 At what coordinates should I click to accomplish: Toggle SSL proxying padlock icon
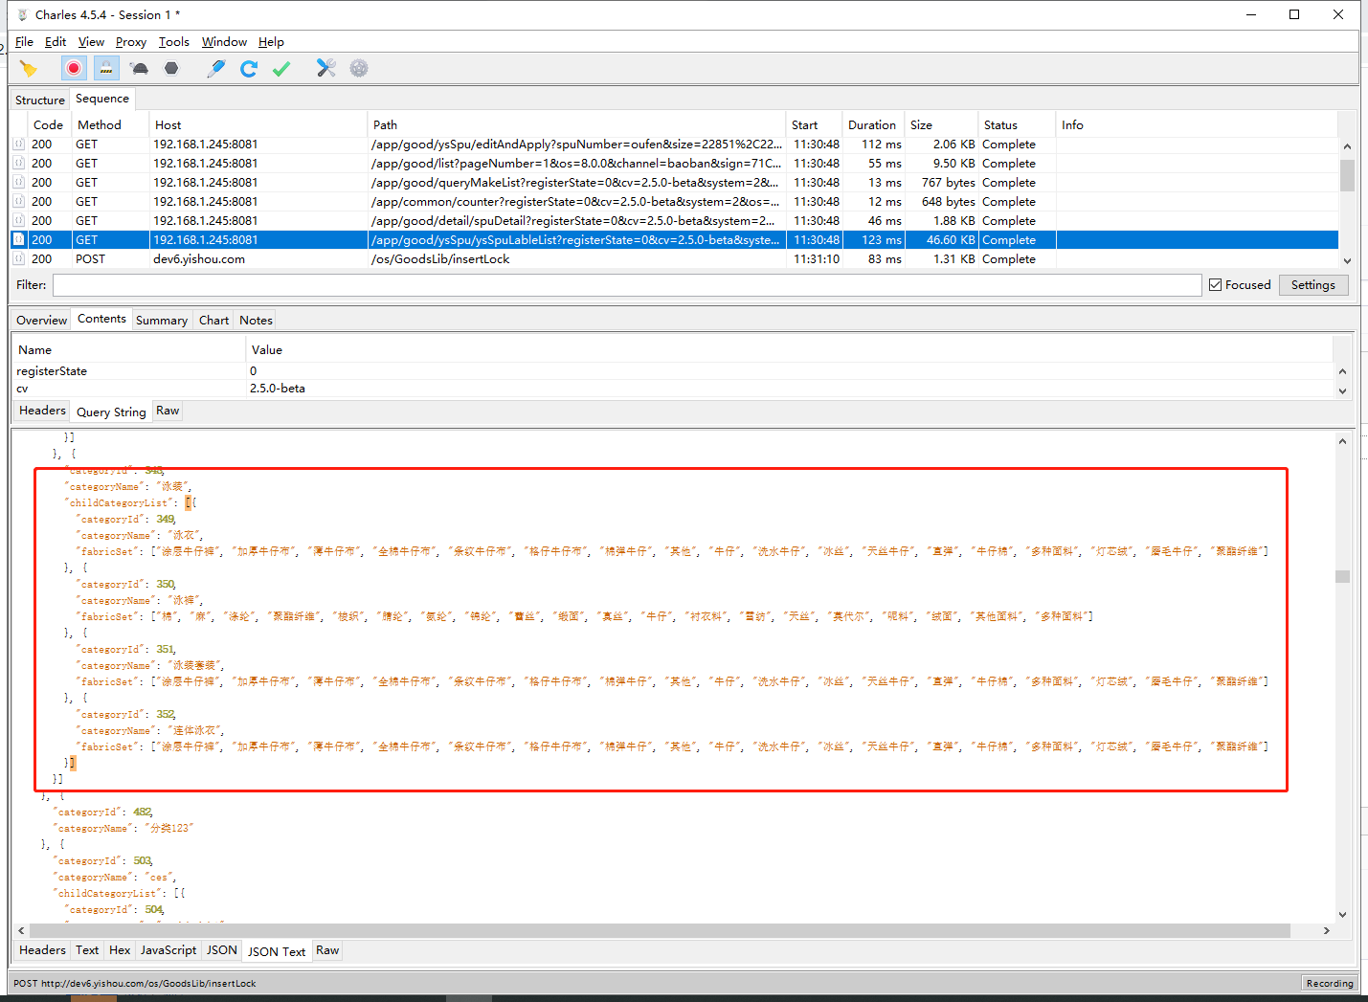coord(106,68)
